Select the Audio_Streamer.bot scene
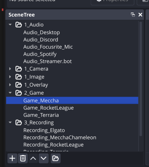The image size is (149, 167). pyautogui.click(x=72, y=61)
